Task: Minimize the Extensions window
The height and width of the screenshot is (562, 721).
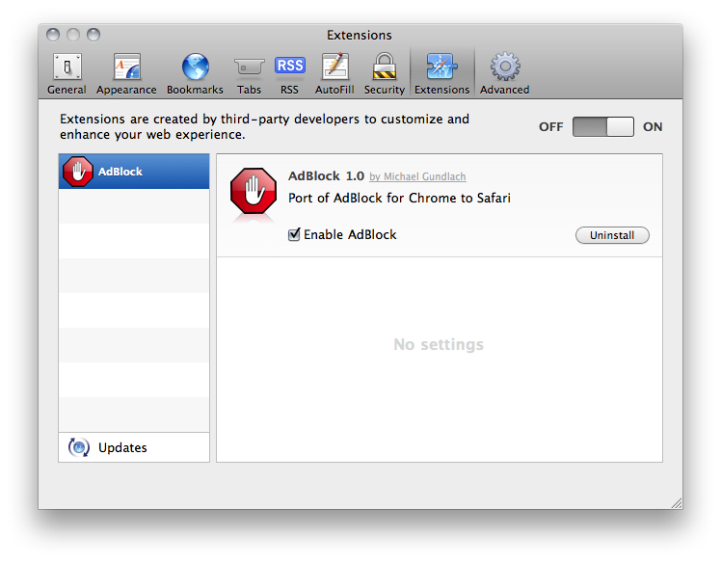Action: tap(73, 35)
